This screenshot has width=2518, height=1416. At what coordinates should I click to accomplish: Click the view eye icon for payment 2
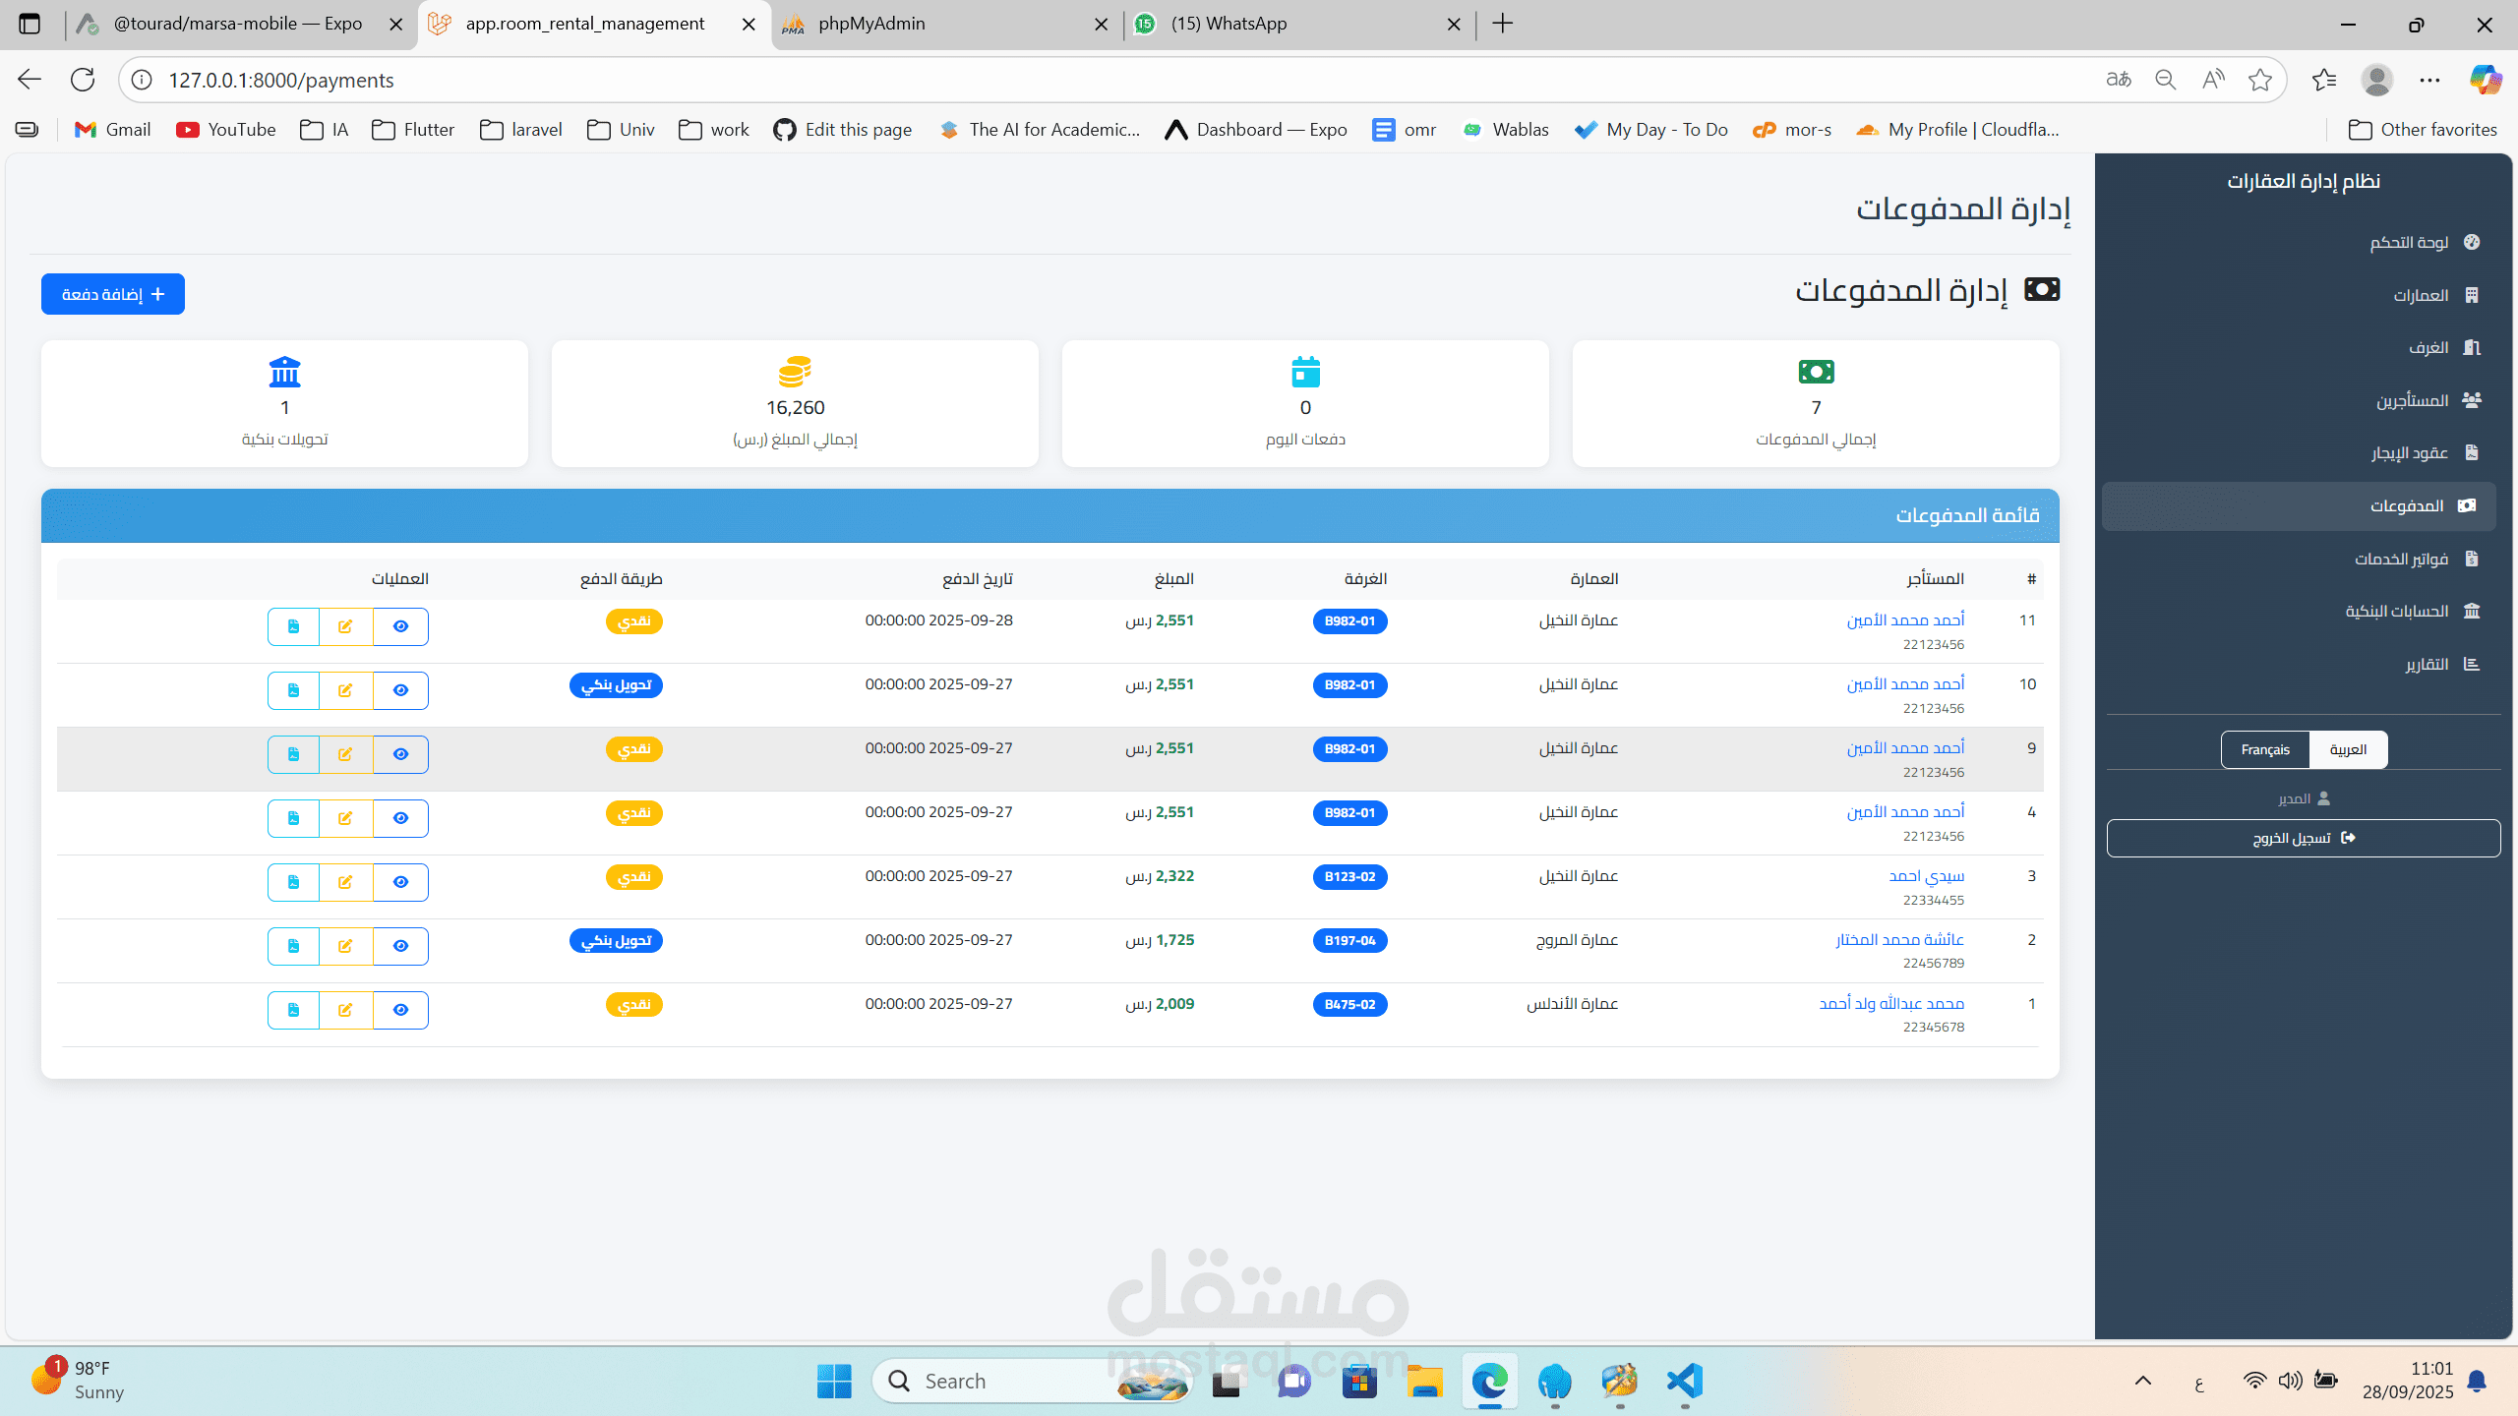(x=400, y=946)
